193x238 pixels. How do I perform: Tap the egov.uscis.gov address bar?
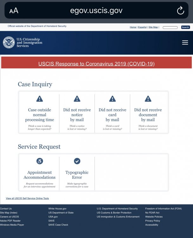pyautogui.click(x=96, y=10)
